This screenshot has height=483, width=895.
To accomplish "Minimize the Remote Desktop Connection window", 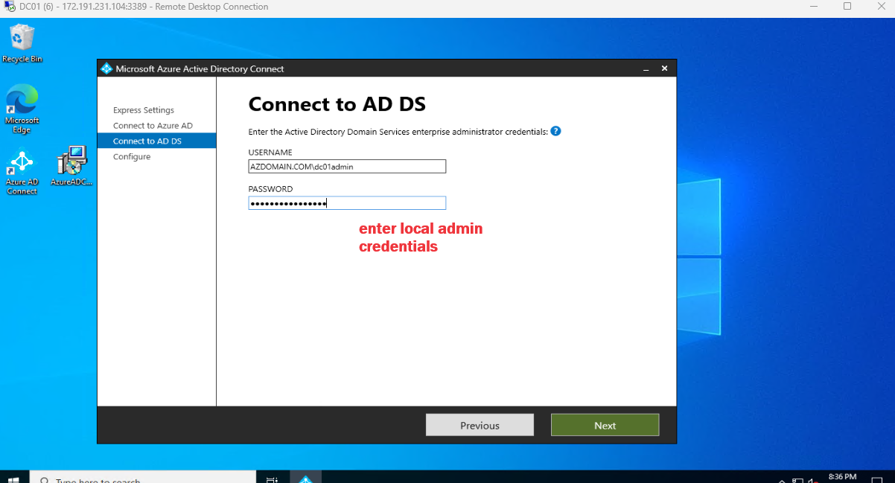I will point(815,7).
